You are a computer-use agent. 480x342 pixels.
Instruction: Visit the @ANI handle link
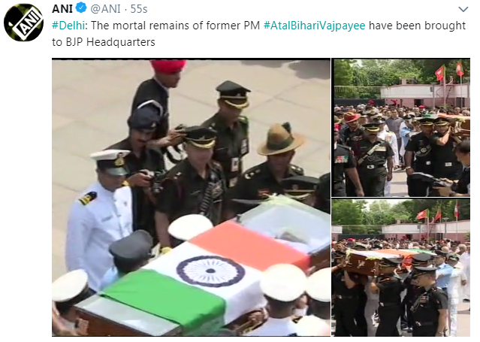pos(106,8)
